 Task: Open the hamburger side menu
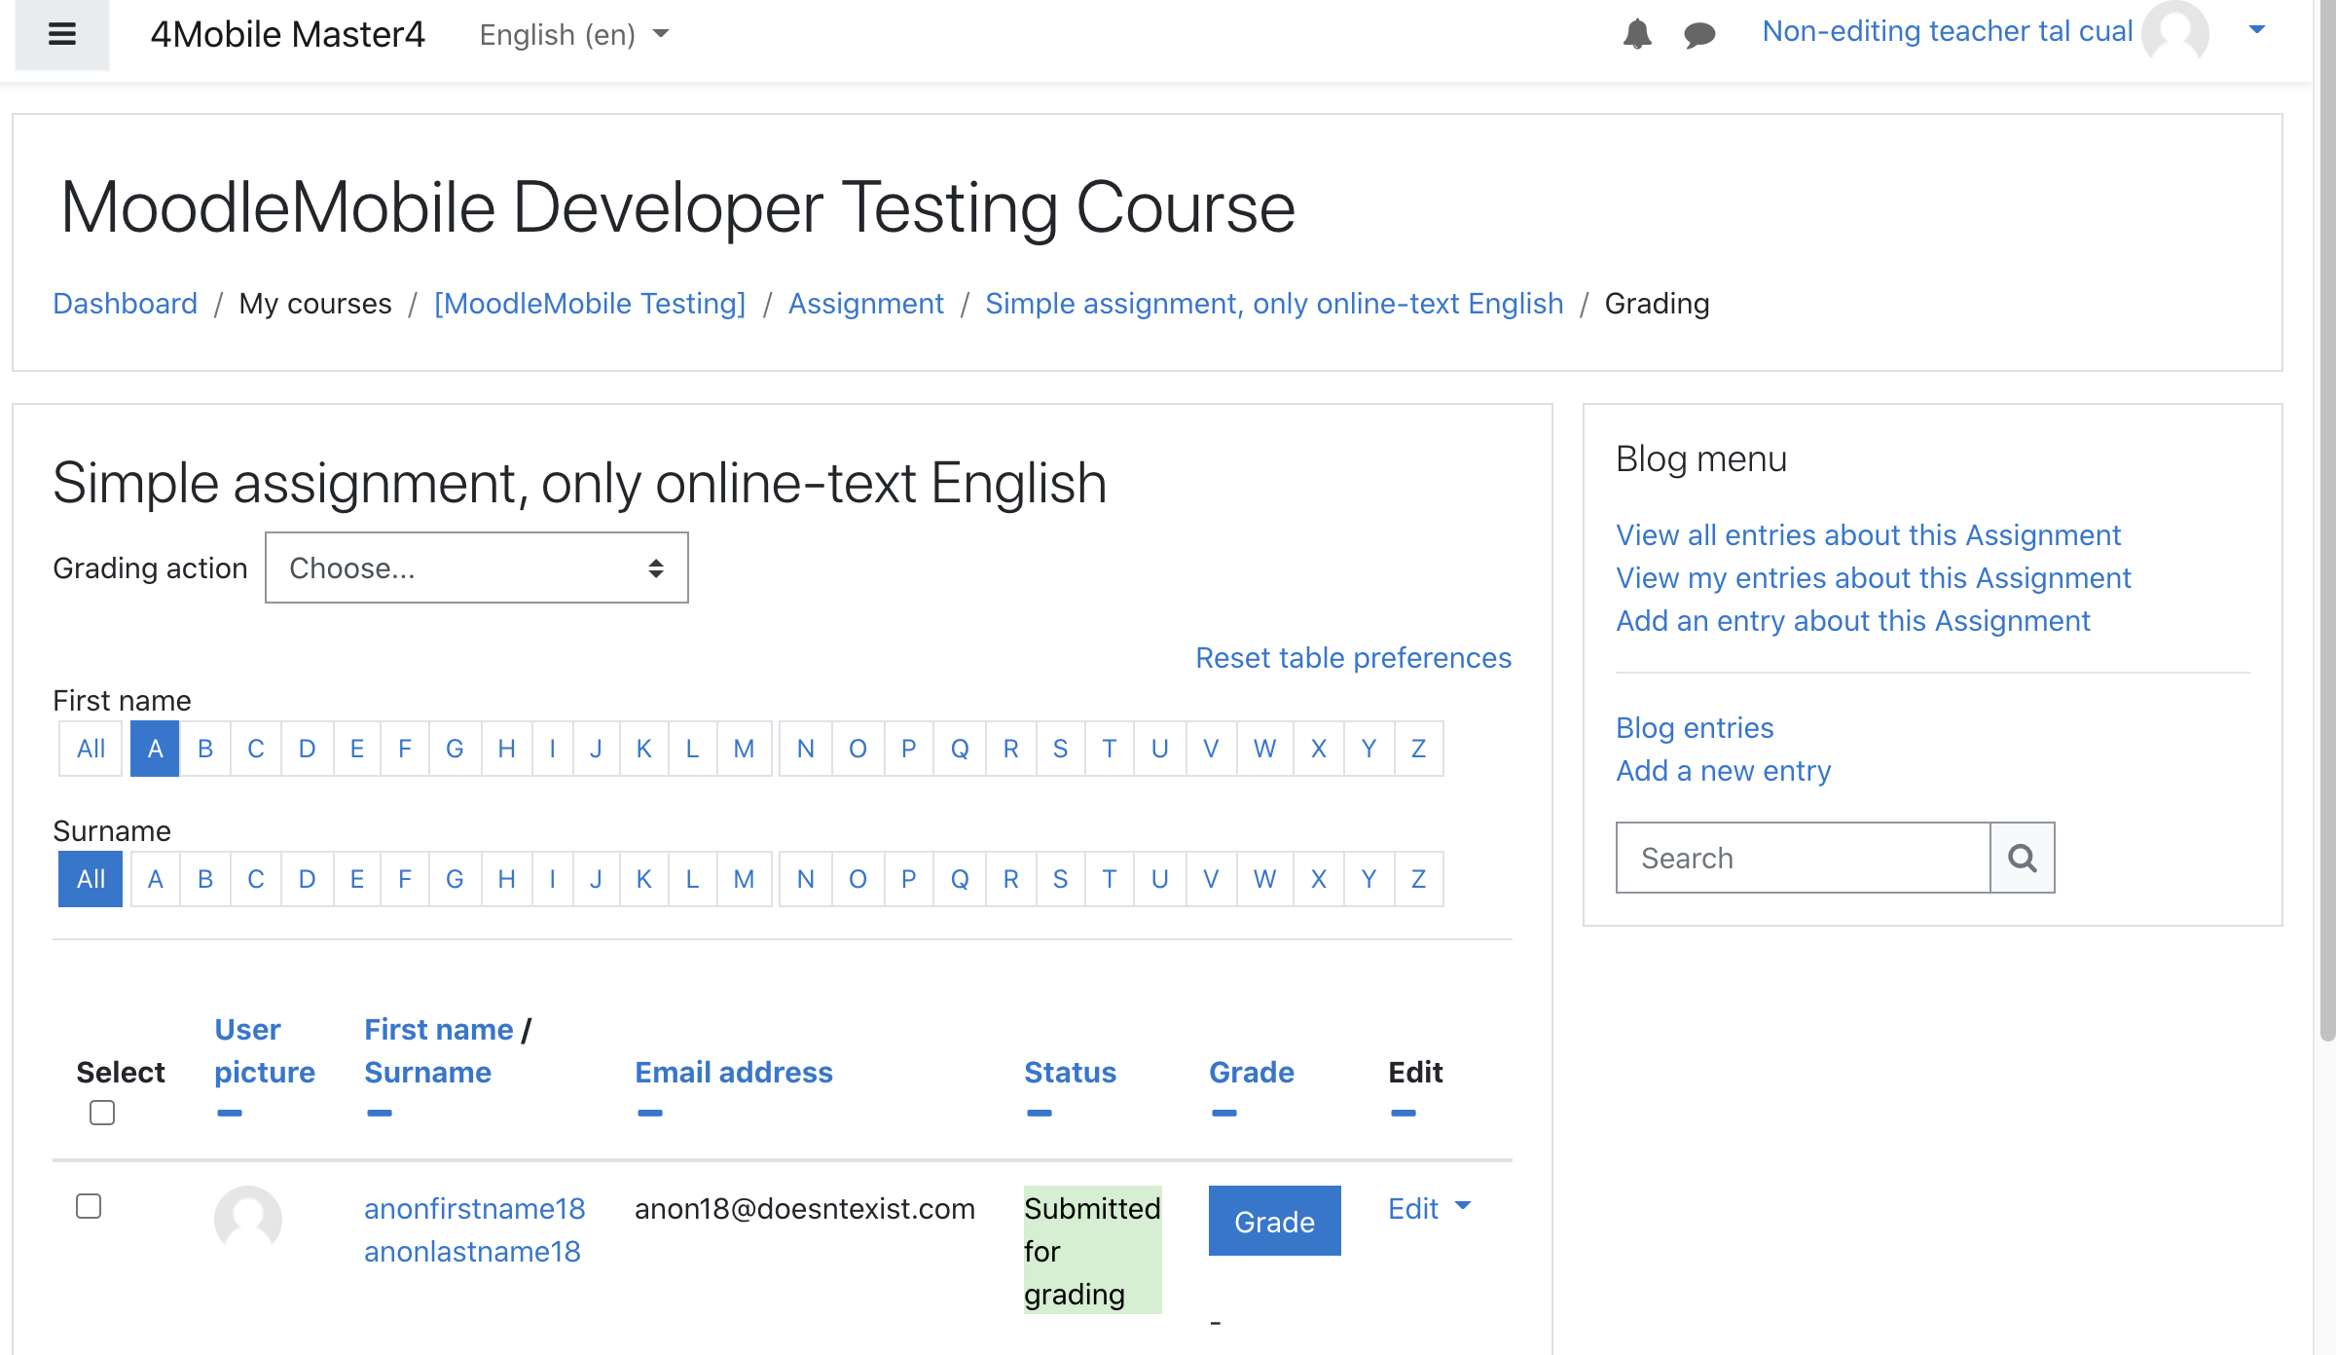pyautogui.click(x=62, y=35)
